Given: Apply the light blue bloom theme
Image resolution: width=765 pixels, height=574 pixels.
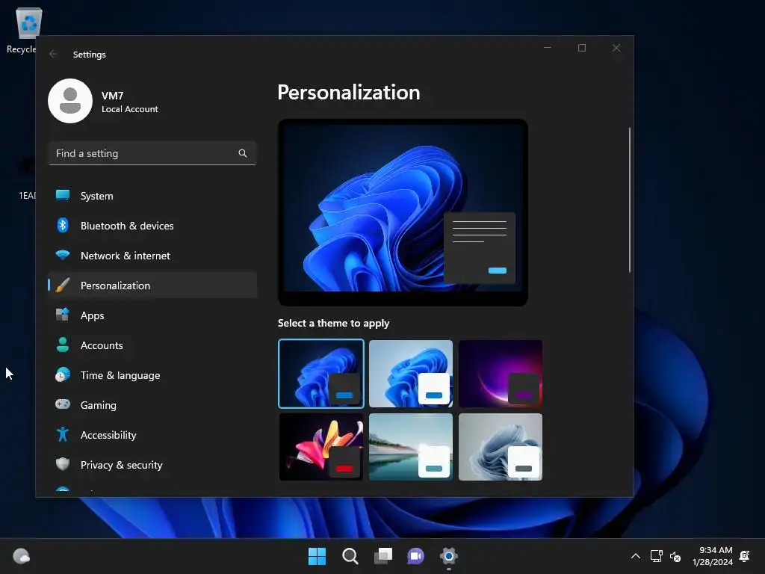Looking at the screenshot, I should tap(411, 374).
